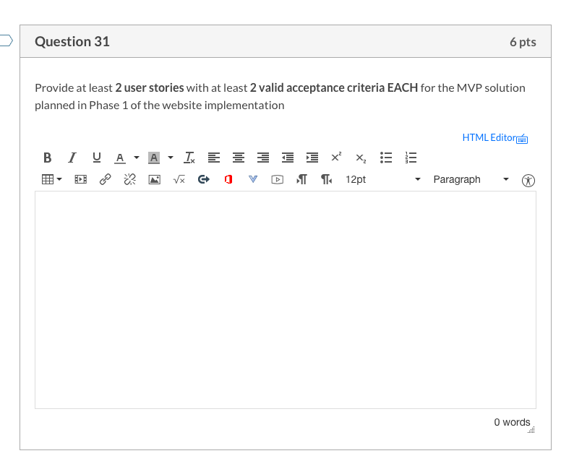Screen dimensions: 561x456
Task: Center align the text
Action: click(x=239, y=158)
